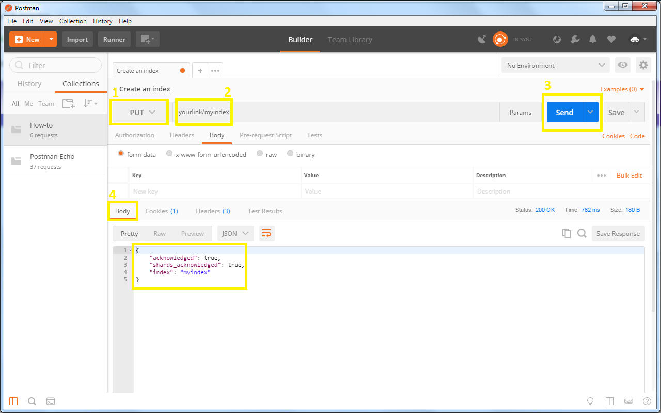
Task: Click the Import button
Action: point(77,39)
